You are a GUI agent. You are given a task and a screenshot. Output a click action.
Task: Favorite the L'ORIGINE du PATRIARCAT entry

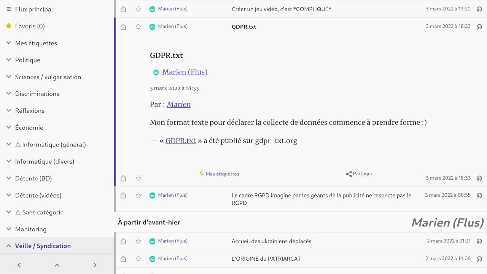(x=138, y=258)
